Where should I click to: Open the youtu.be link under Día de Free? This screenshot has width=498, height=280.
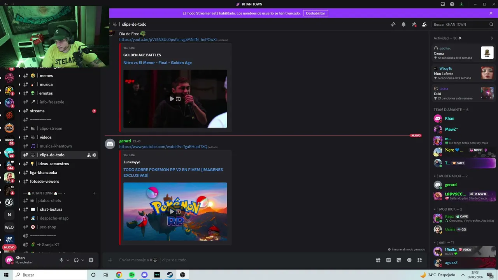168,40
